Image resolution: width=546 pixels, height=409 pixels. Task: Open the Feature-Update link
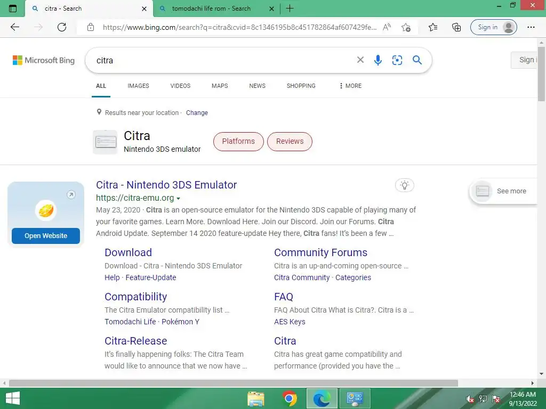(x=151, y=277)
